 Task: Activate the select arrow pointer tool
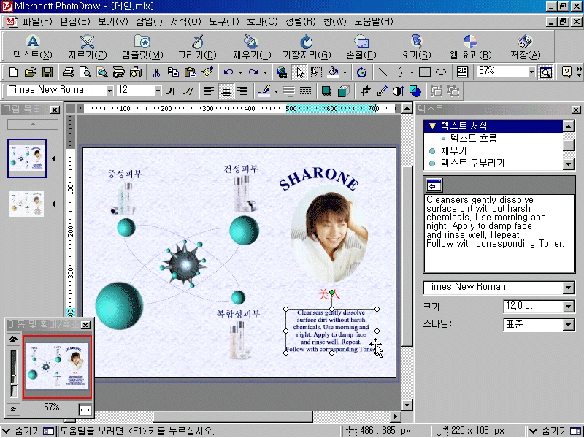(x=300, y=72)
